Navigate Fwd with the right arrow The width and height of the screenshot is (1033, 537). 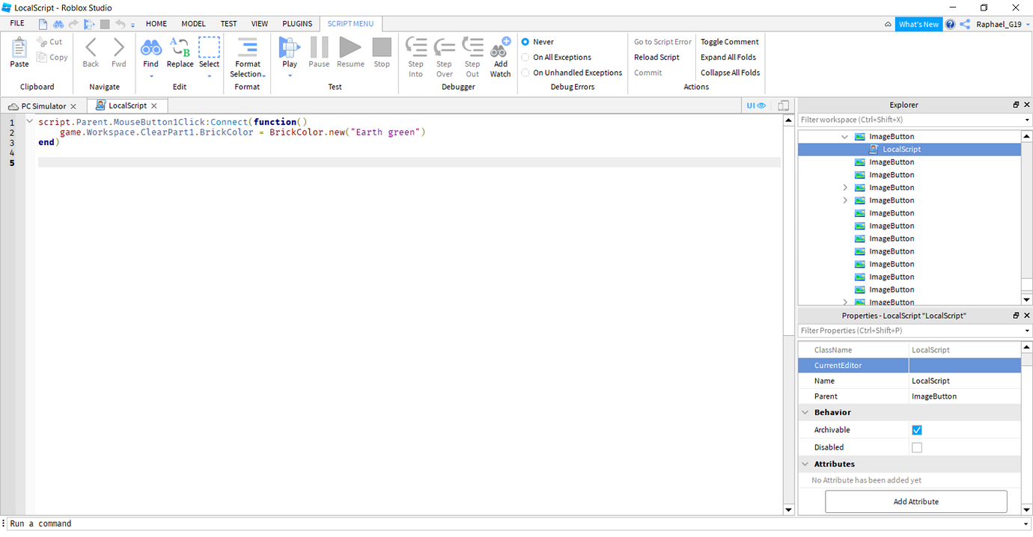pyautogui.click(x=119, y=48)
